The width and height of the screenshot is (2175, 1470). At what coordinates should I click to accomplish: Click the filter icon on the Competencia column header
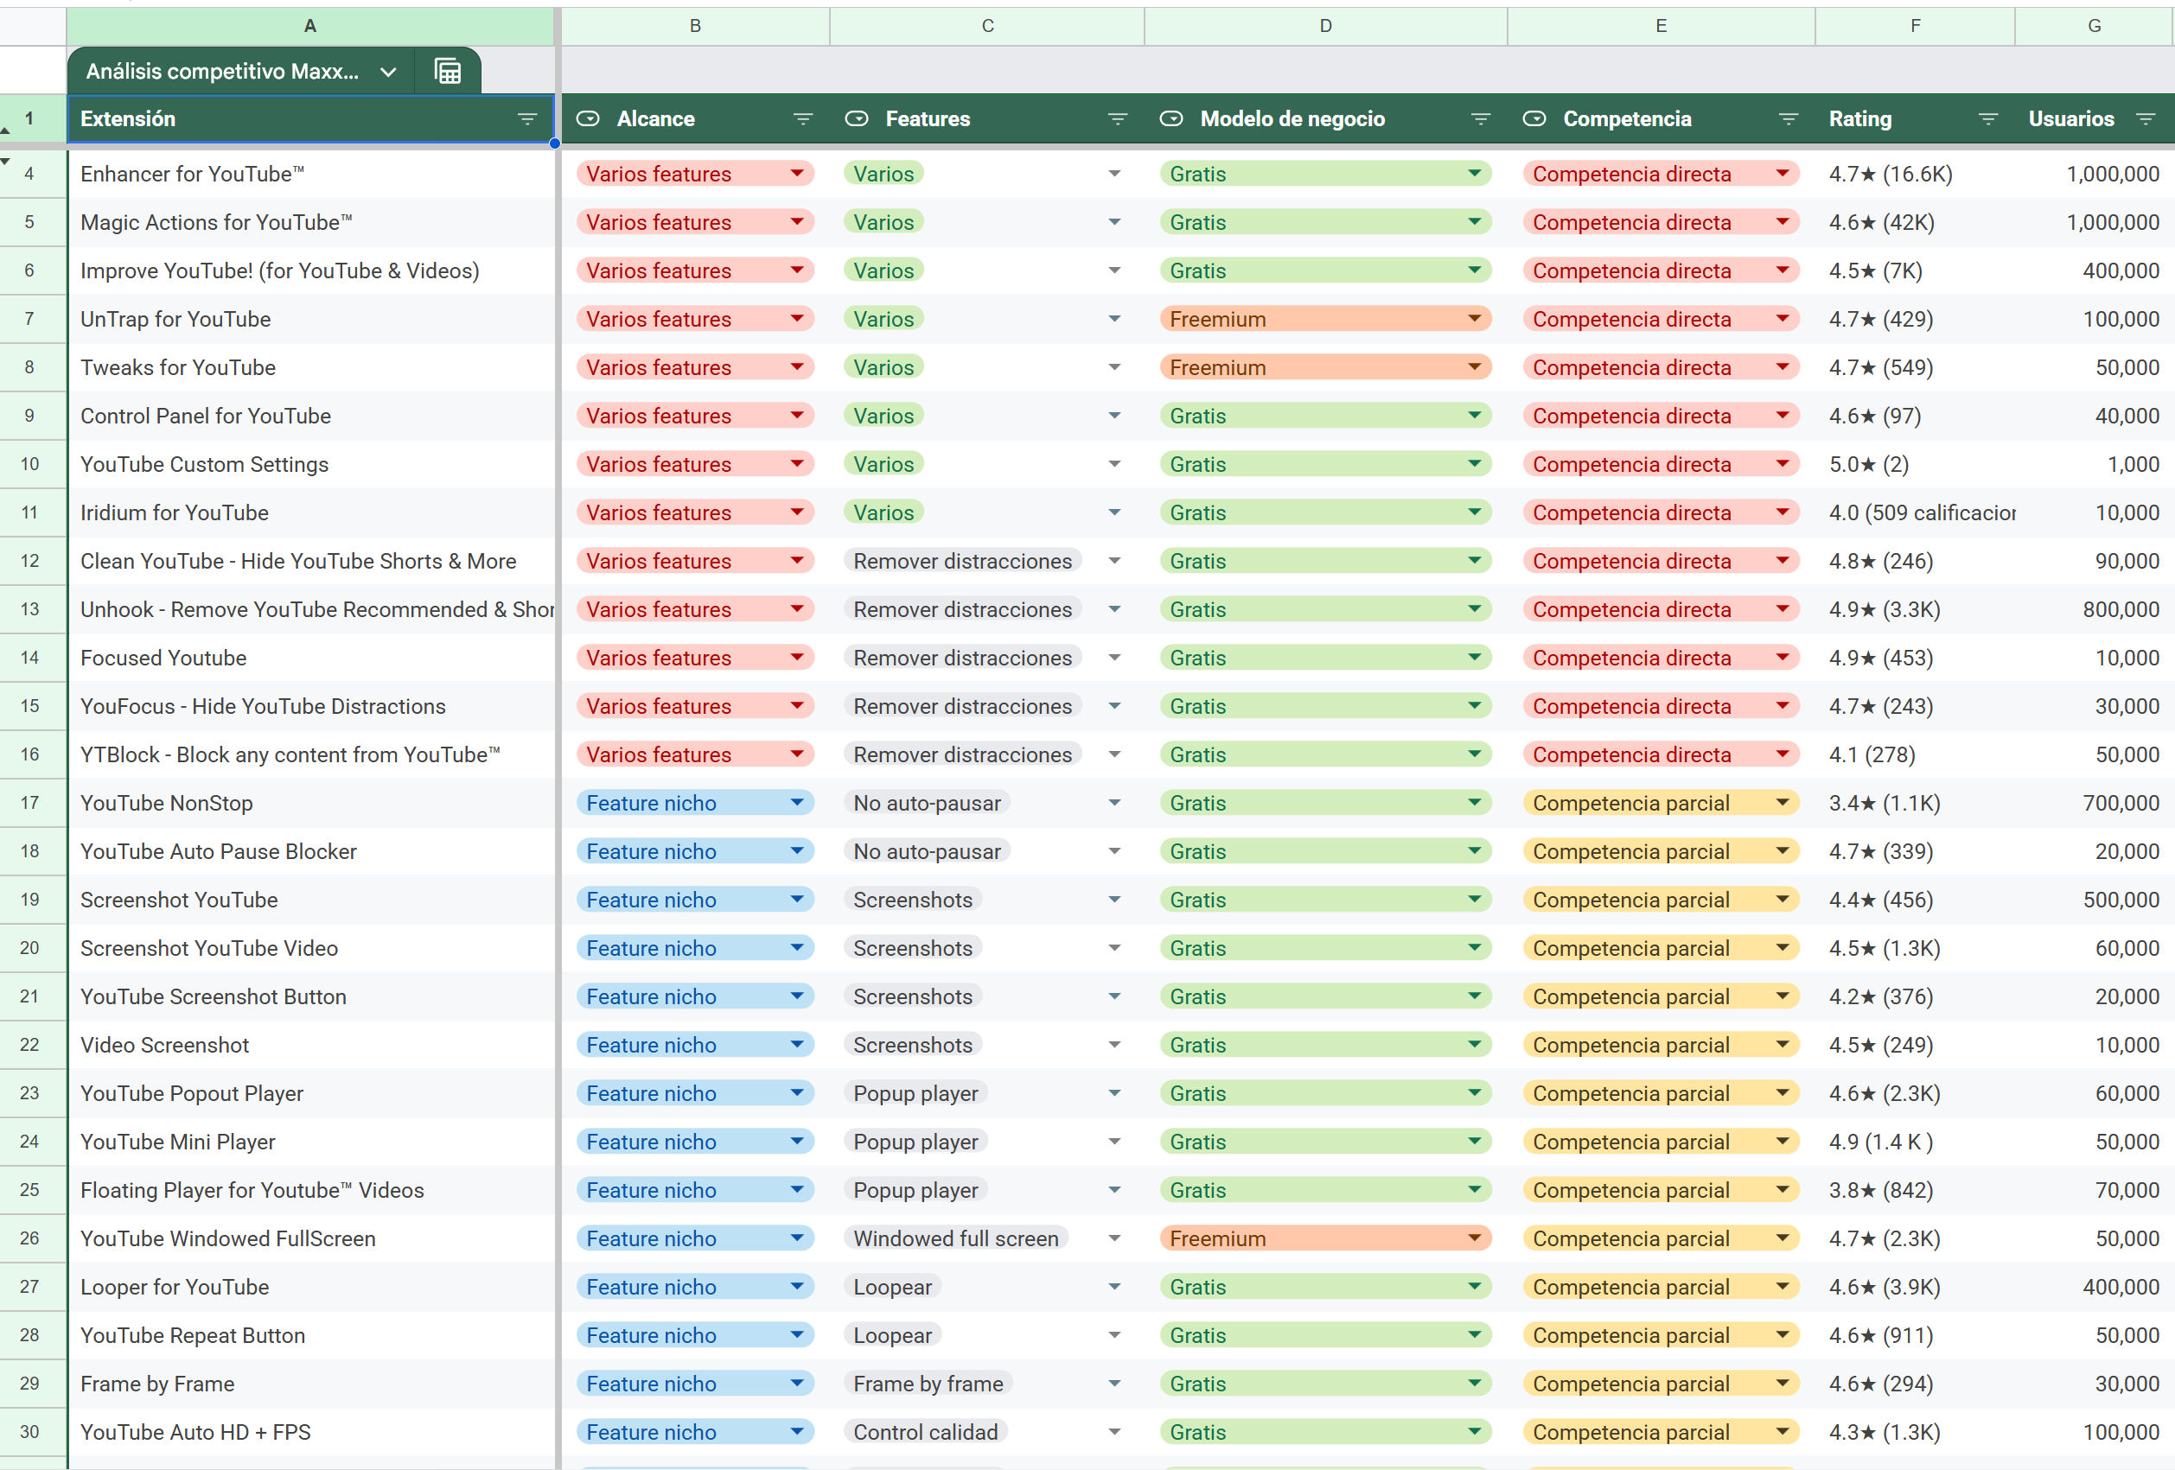click(1787, 119)
